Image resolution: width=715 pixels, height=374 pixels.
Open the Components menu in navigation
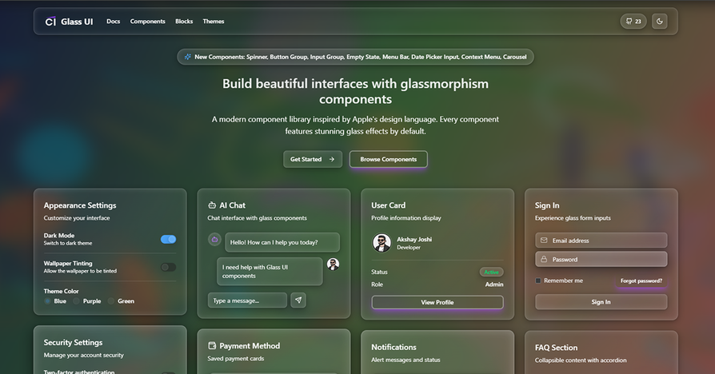click(147, 22)
